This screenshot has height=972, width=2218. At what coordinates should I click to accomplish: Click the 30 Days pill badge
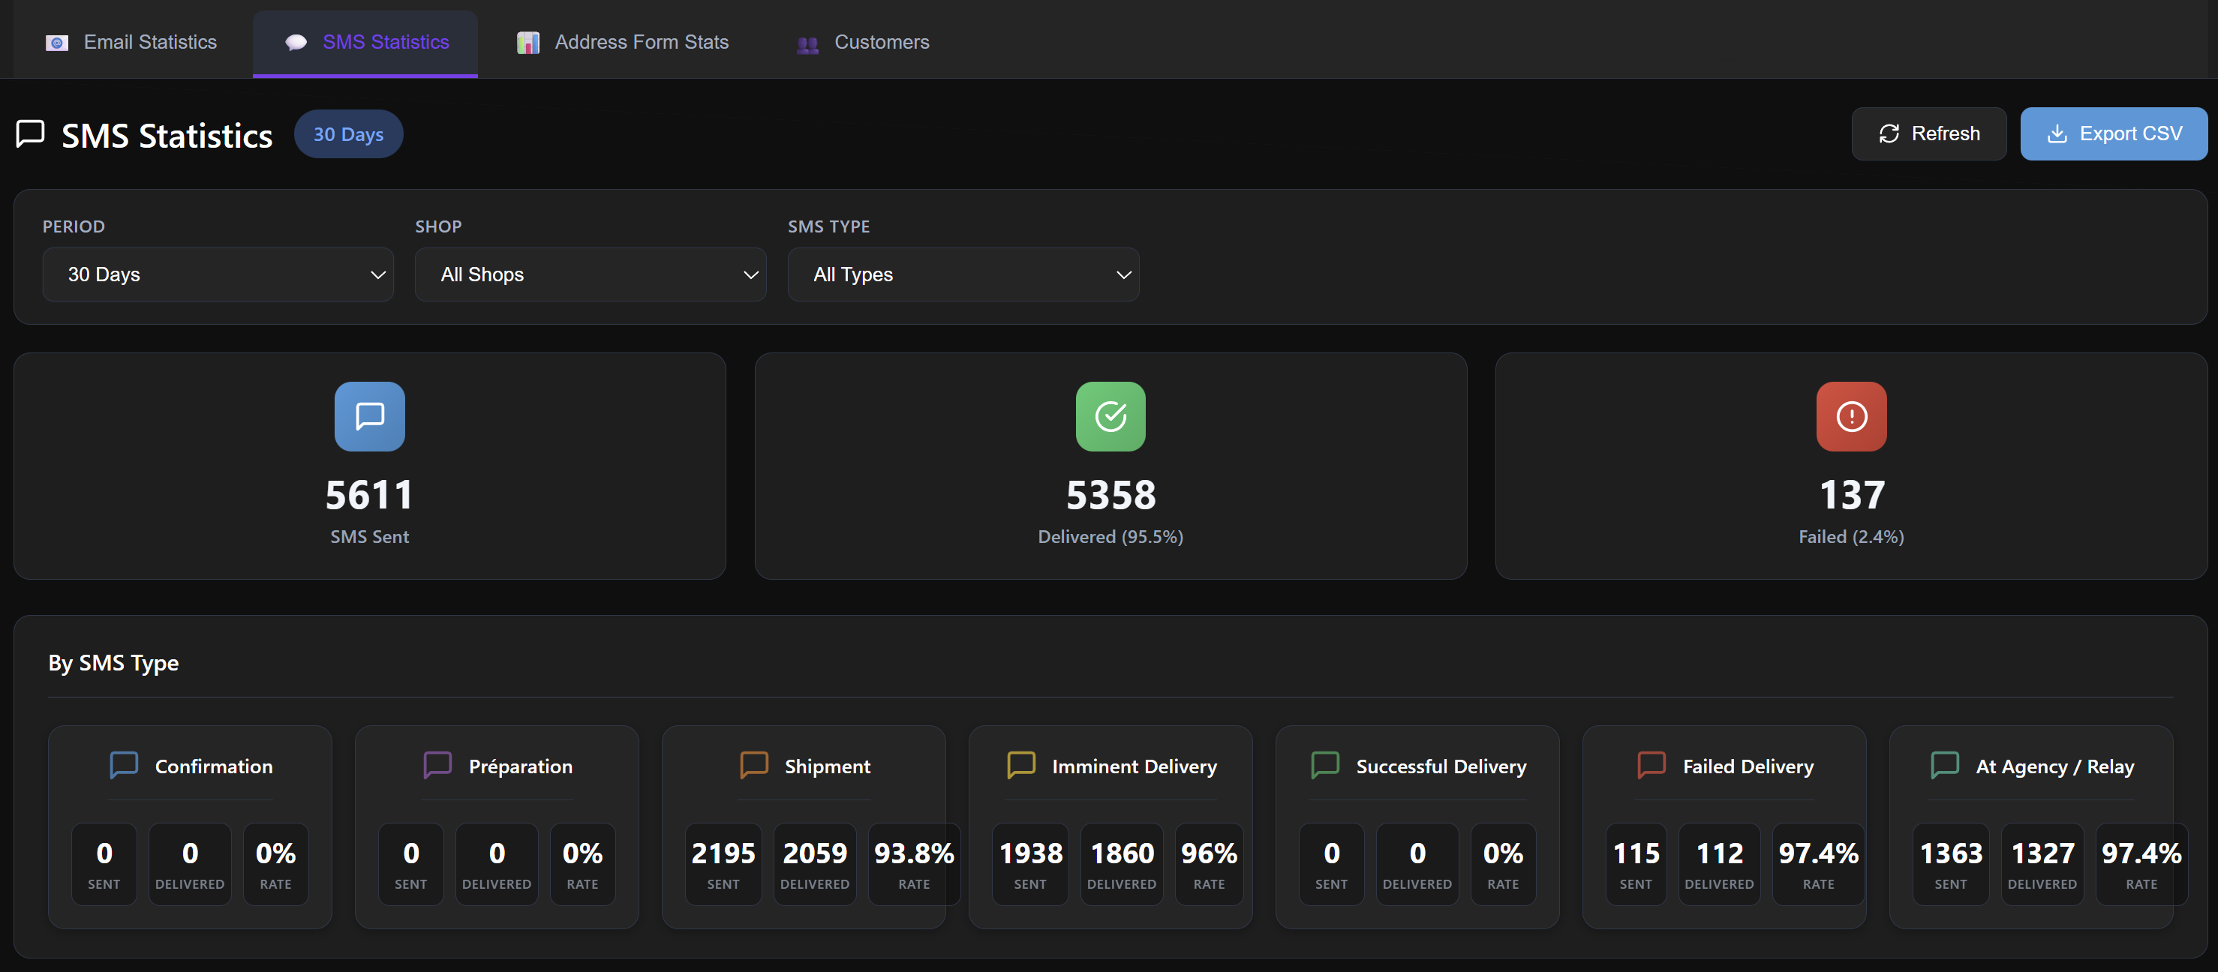(348, 133)
